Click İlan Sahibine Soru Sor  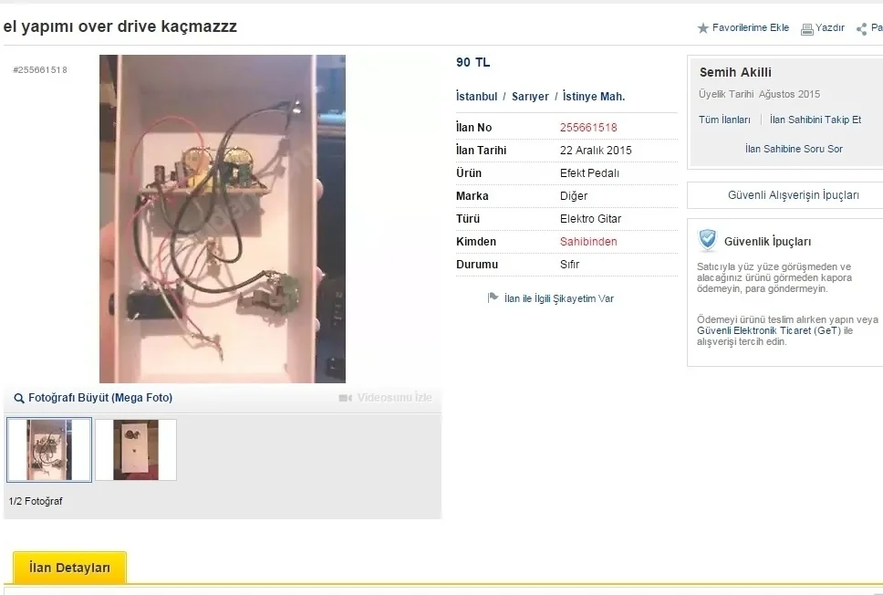794,149
